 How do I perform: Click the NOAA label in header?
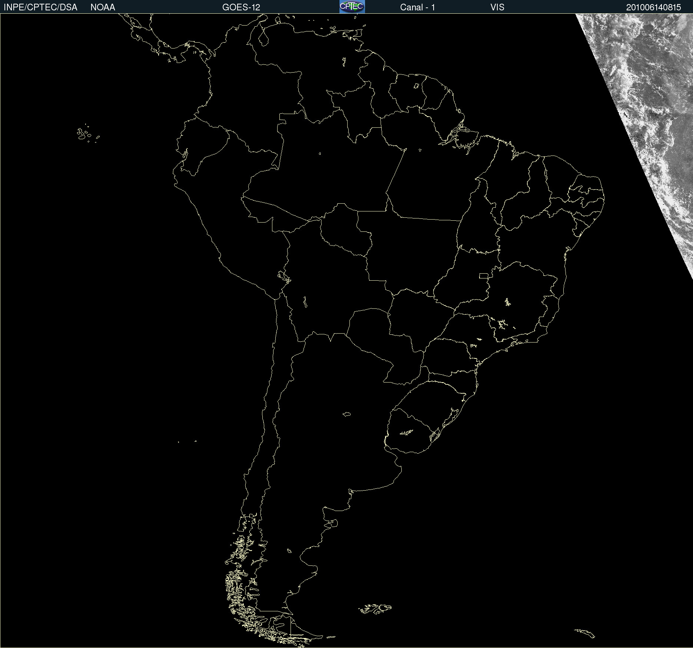click(x=103, y=7)
